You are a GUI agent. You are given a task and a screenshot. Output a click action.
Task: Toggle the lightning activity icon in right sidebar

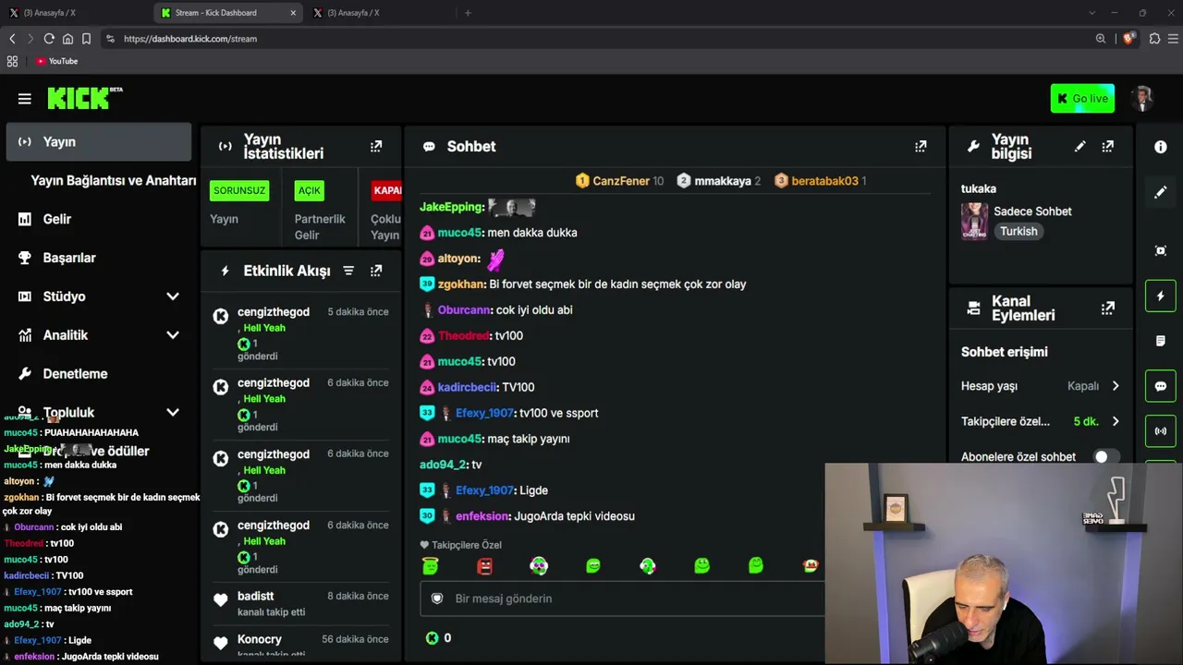pos(1161,296)
